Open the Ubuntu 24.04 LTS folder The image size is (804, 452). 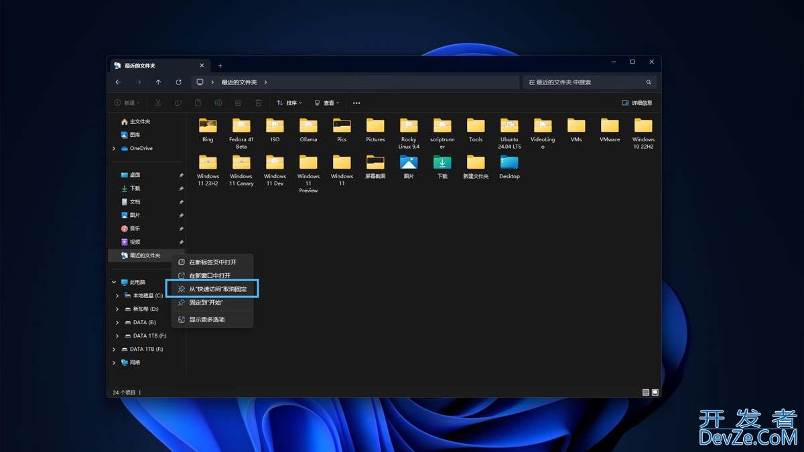click(x=509, y=133)
